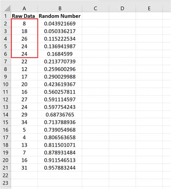
Task: Click cell A3 containing 18
Action: tap(25, 31)
